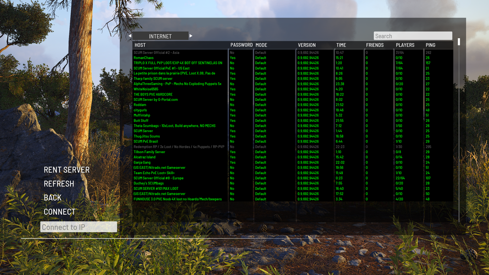489x275 pixels.
Task: Click the server list scrollbar handle
Action: tap(459, 42)
